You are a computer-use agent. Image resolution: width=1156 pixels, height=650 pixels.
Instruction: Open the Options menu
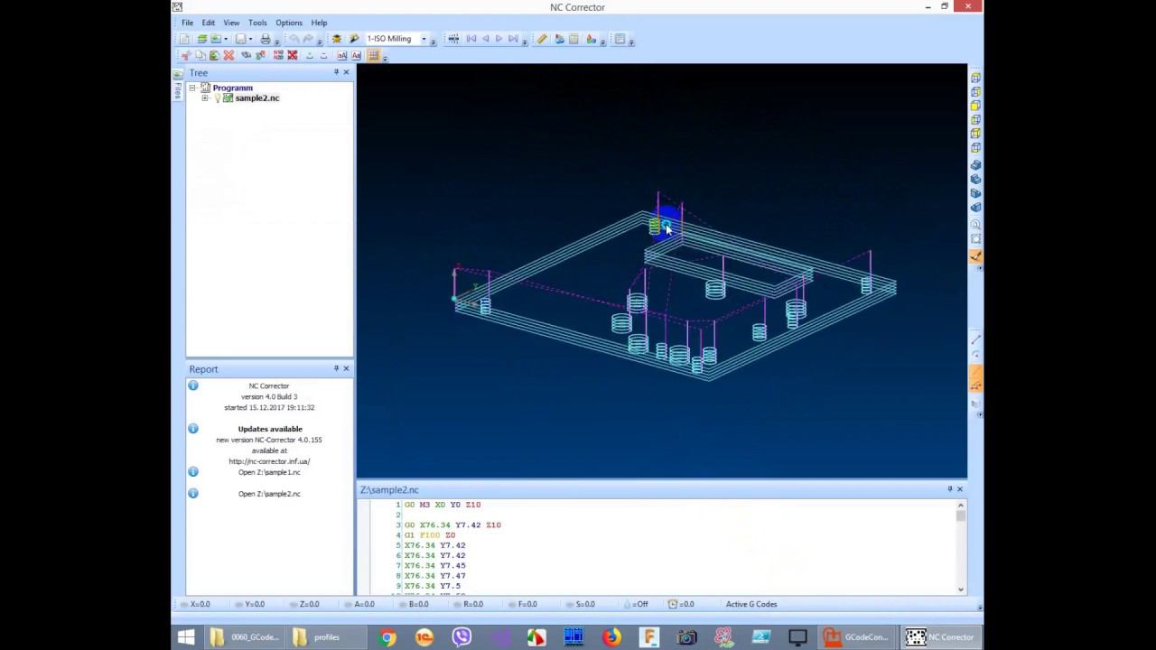[289, 23]
